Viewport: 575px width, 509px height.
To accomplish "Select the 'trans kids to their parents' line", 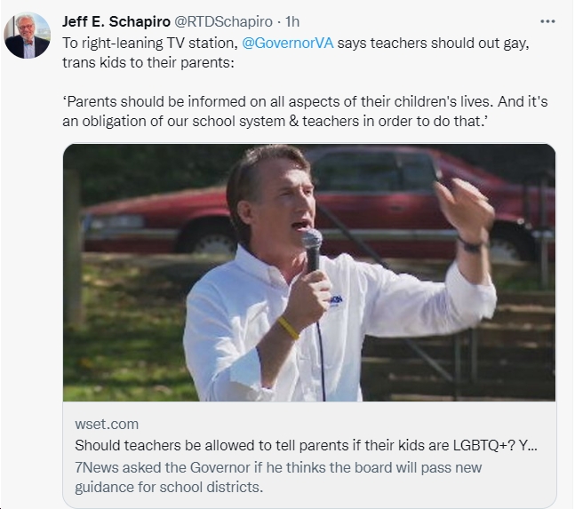I will (x=148, y=63).
